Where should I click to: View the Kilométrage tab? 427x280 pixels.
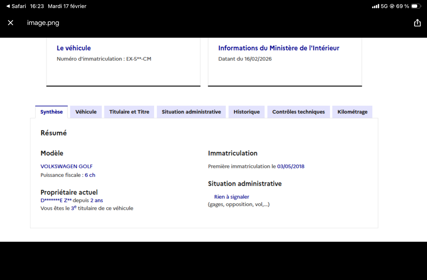click(352, 112)
